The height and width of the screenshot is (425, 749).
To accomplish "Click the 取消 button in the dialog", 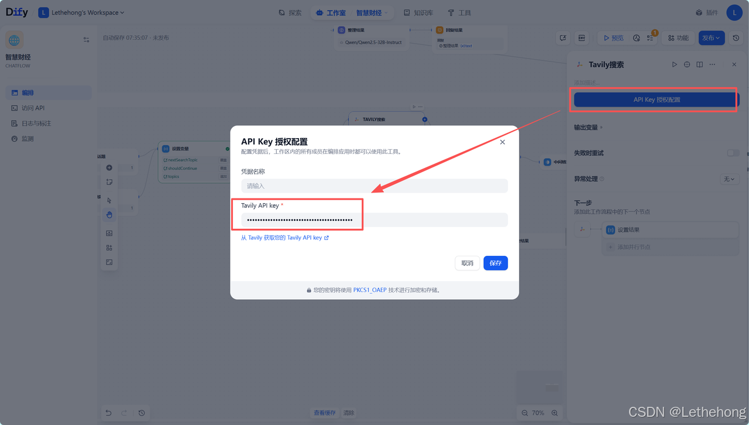I will tap(468, 263).
